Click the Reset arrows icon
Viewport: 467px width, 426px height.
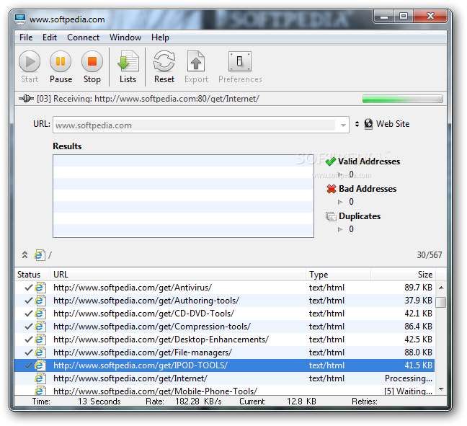click(x=164, y=61)
